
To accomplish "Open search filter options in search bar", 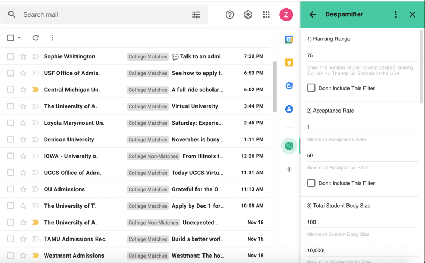I will click(x=197, y=15).
